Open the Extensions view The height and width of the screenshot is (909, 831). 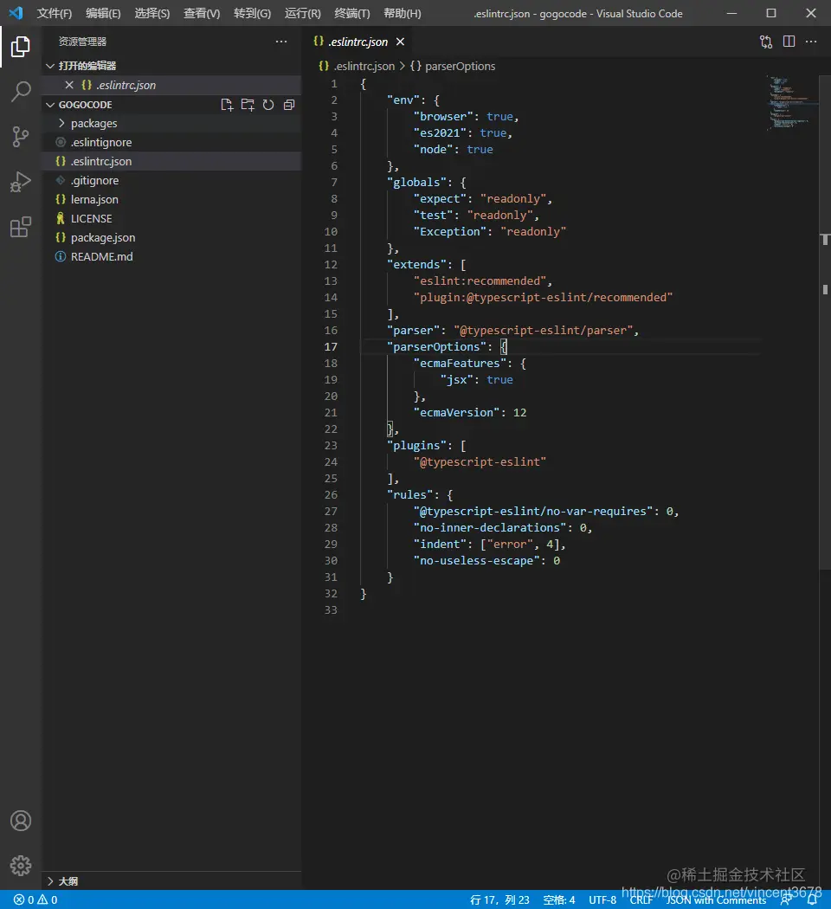click(x=20, y=227)
